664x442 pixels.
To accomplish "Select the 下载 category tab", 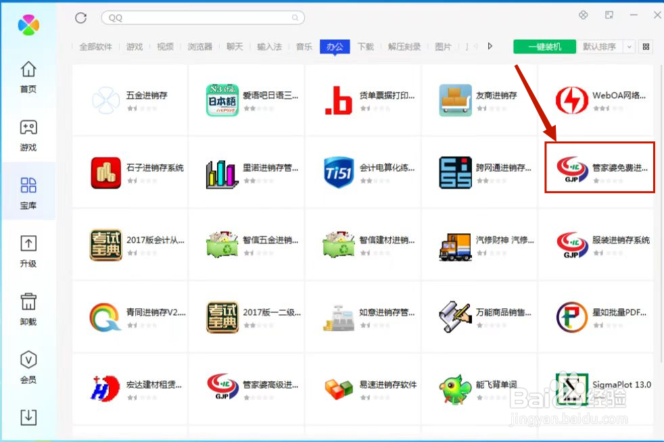I will (365, 47).
